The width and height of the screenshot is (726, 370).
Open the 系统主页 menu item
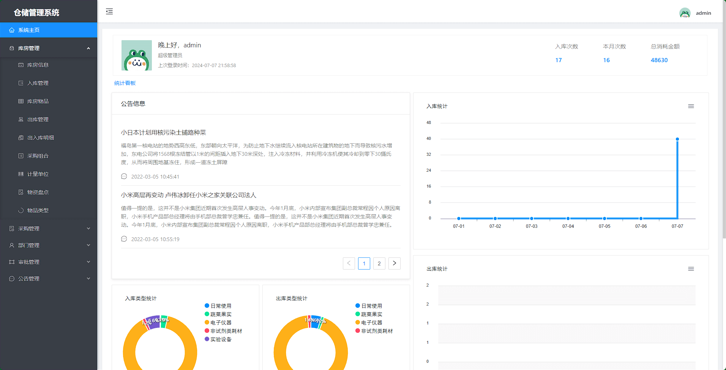click(x=49, y=30)
